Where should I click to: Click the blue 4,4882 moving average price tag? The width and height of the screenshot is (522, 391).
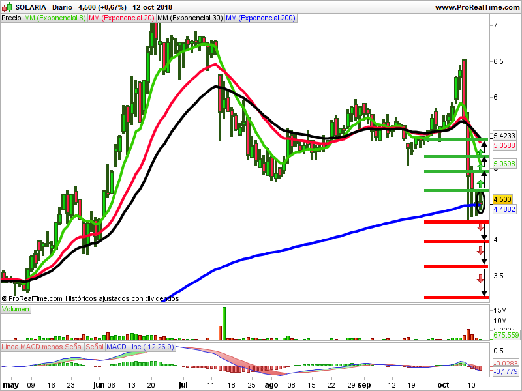point(505,209)
